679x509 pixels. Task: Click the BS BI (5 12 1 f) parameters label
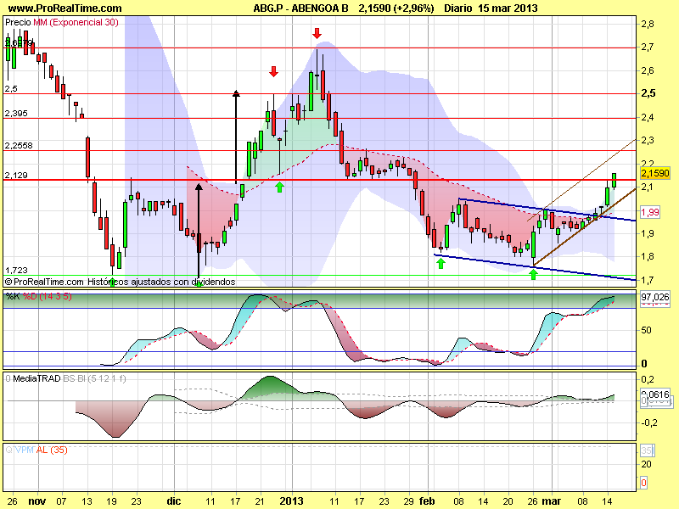coord(94,378)
